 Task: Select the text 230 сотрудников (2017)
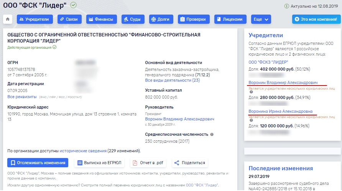tap(167, 141)
